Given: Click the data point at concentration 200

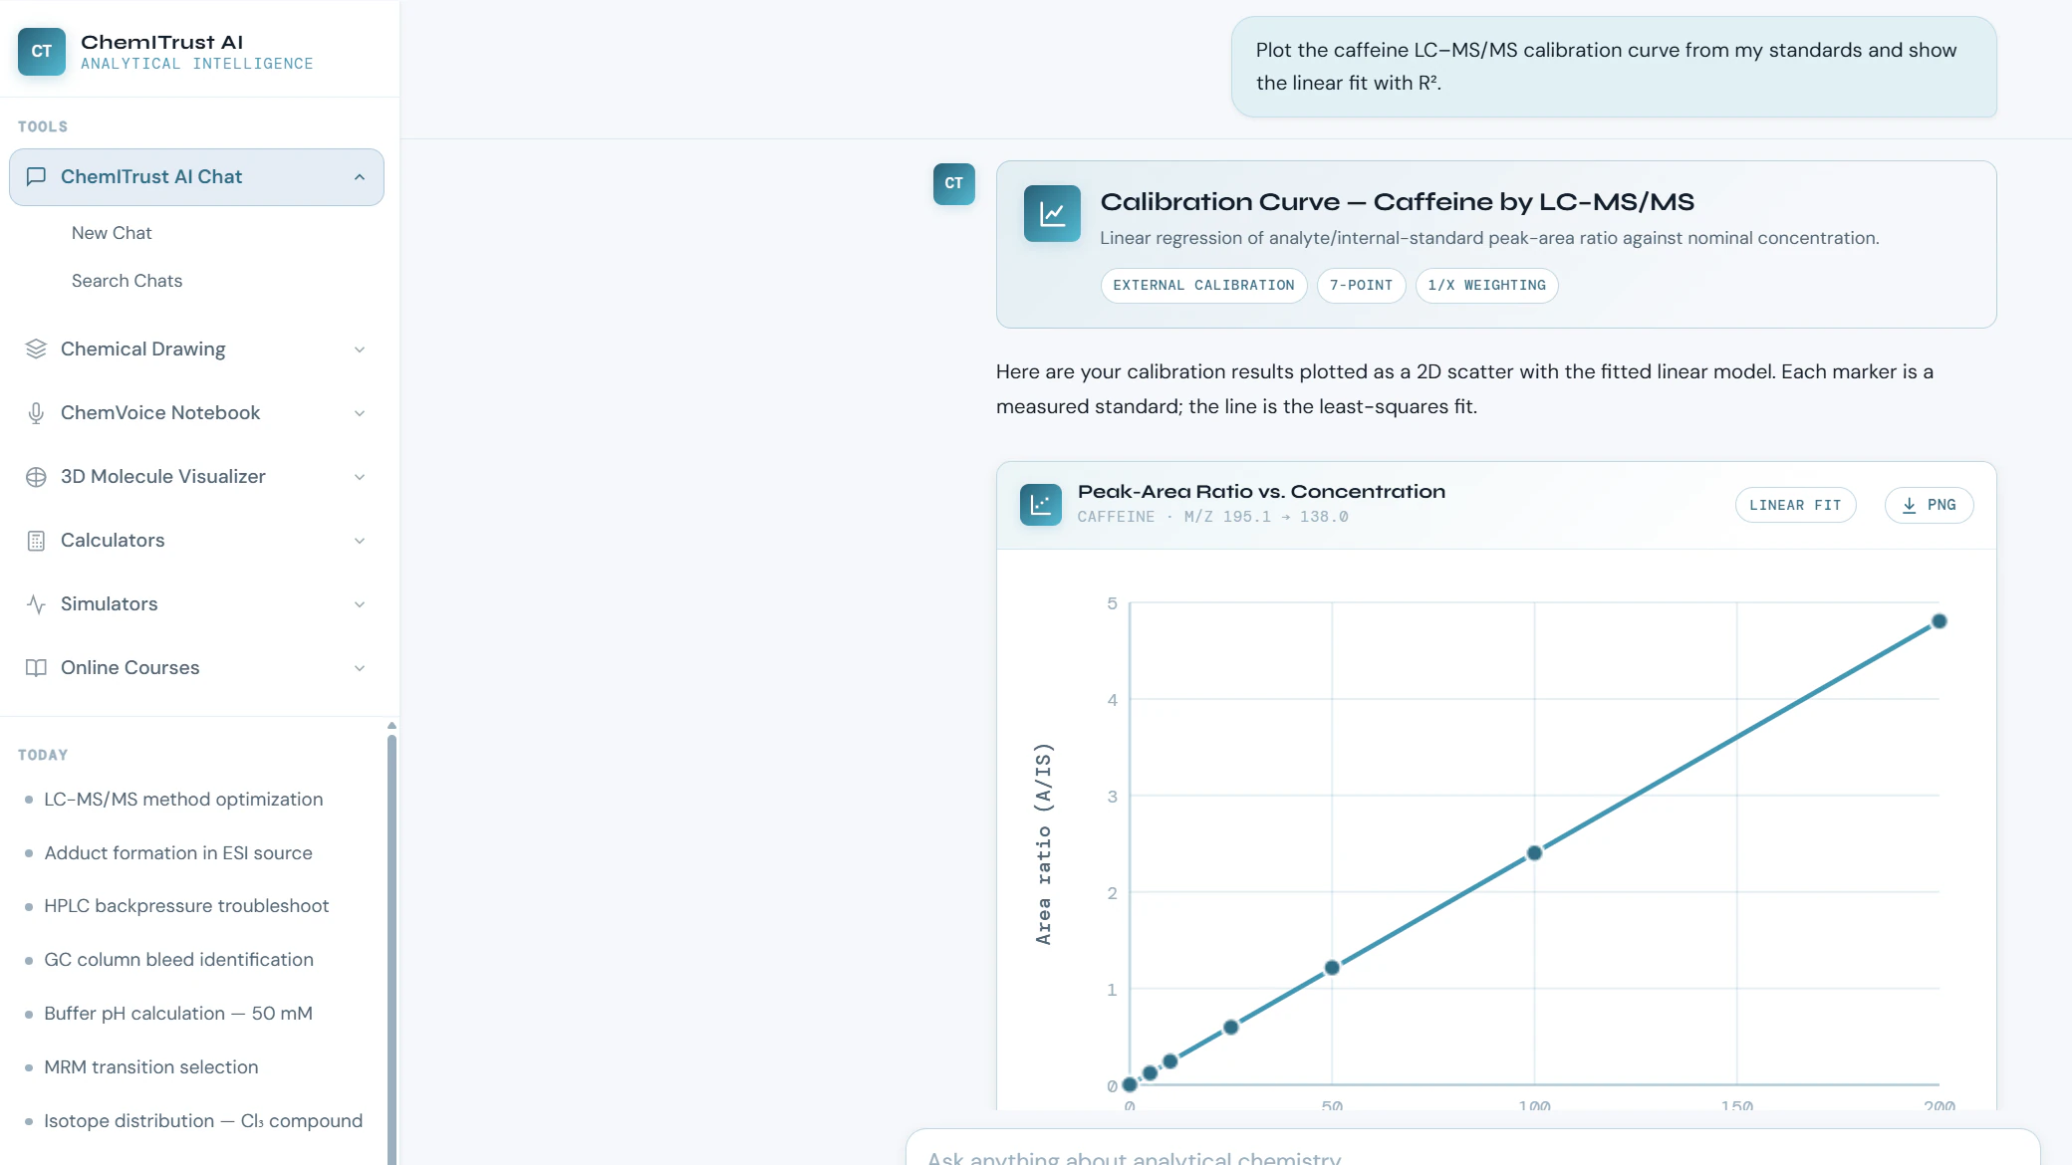Looking at the screenshot, I should [1939, 621].
